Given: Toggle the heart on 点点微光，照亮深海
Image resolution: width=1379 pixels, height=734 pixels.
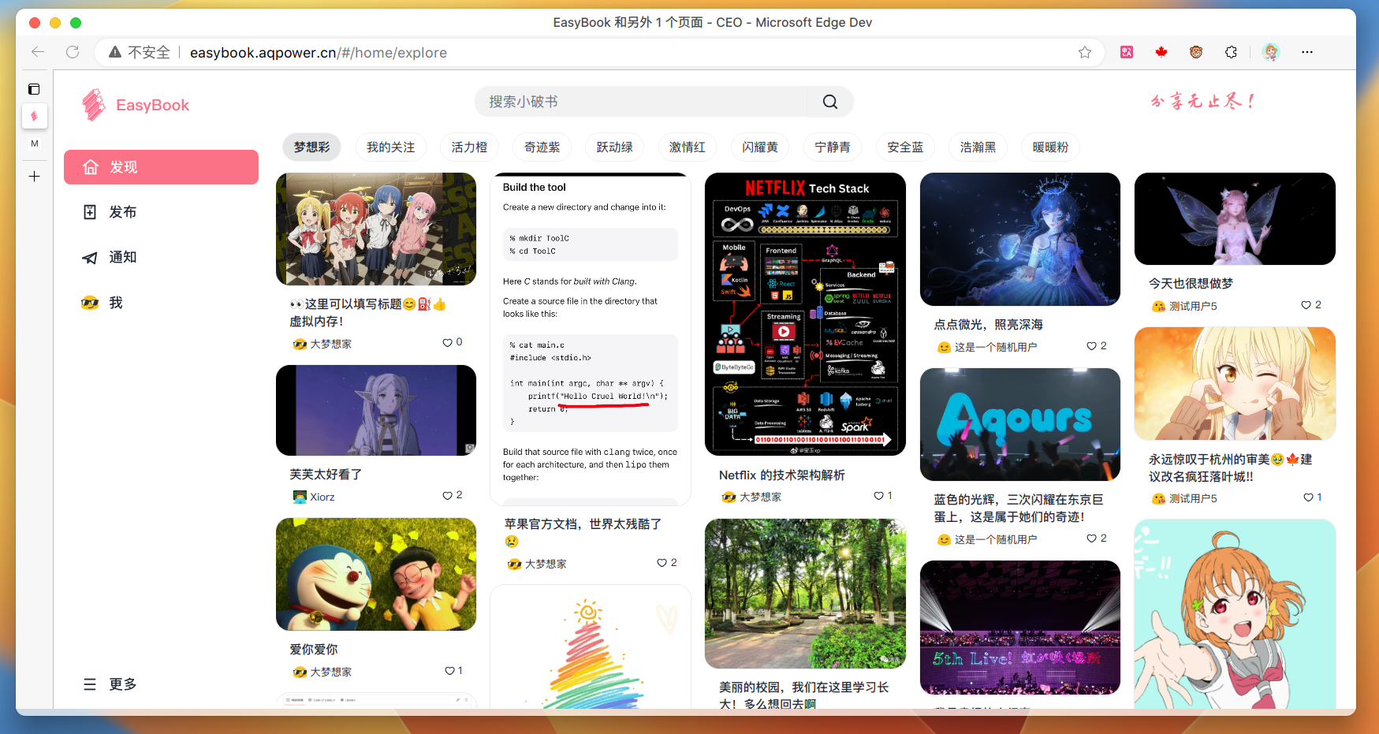Looking at the screenshot, I should point(1091,345).
